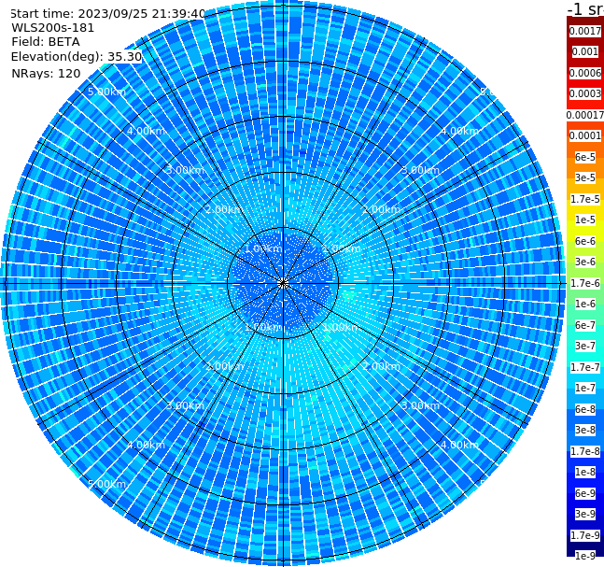Image resolution: width=604 pixels, height=567 pixels.
Task: Select the 6e-6 colorbar value
Action: coord(585,241)
